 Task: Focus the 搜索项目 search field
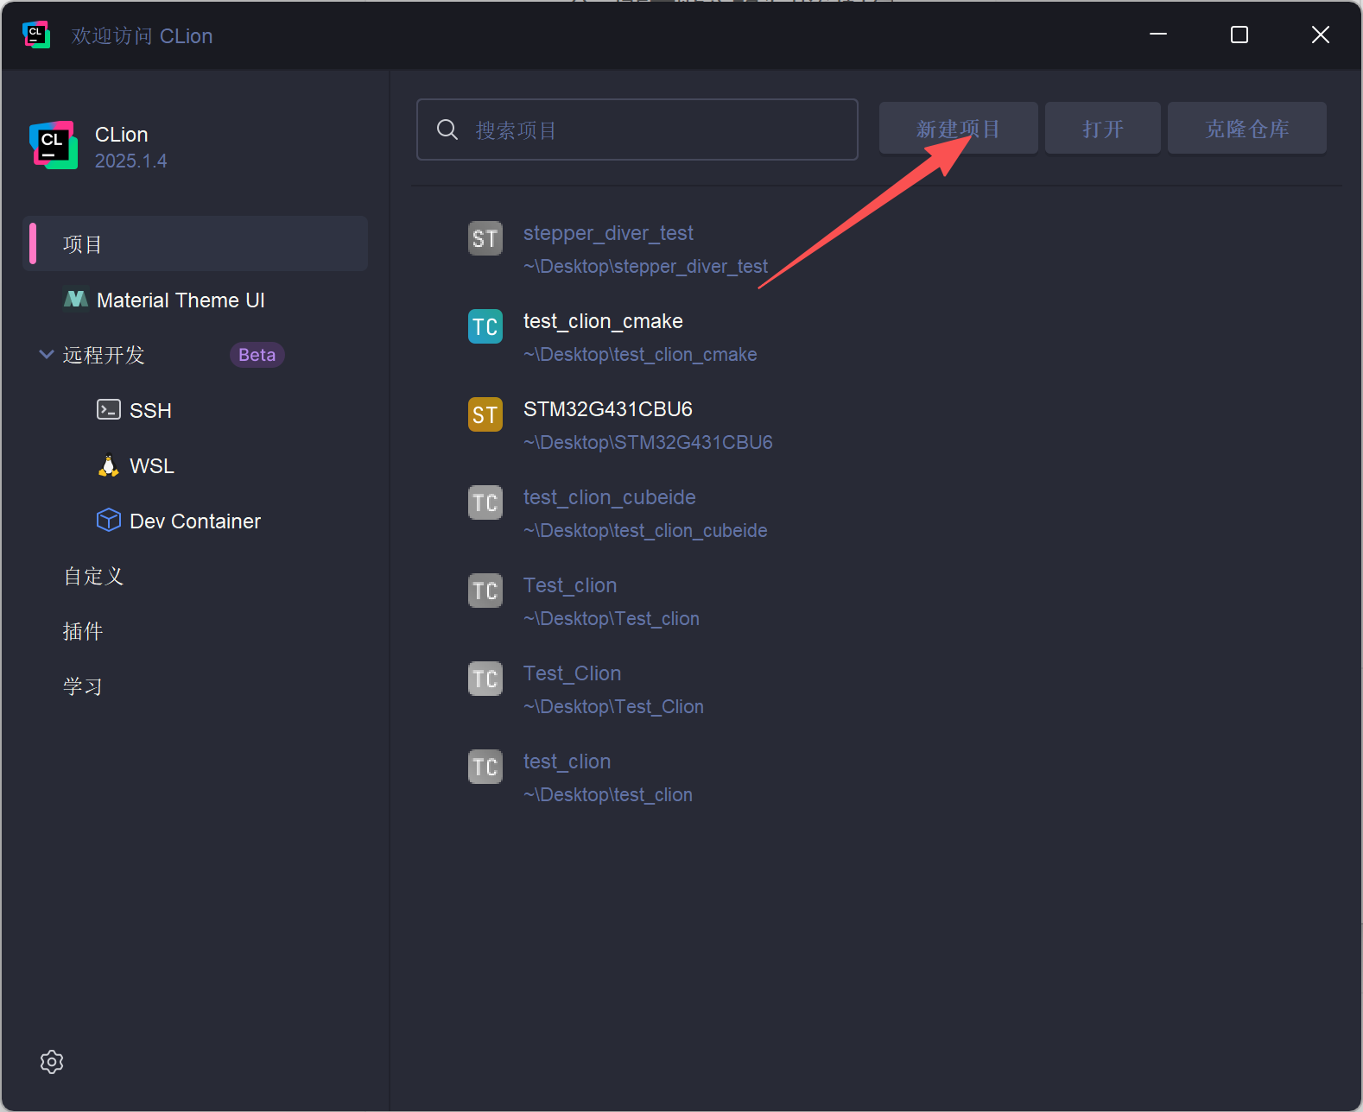[637, 130]
